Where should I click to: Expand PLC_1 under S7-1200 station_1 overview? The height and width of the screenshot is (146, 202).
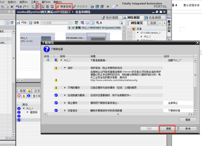[x=142, y=37]
